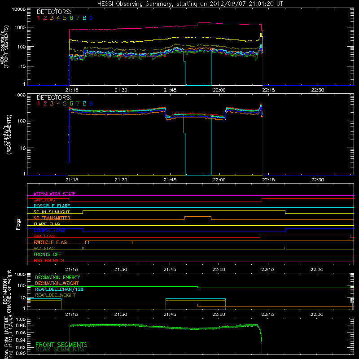The height and width of the screenshot is (359, 359).
Task: Click DETECTORS: heading in front-segments plot
Action: tap(54, 12)
